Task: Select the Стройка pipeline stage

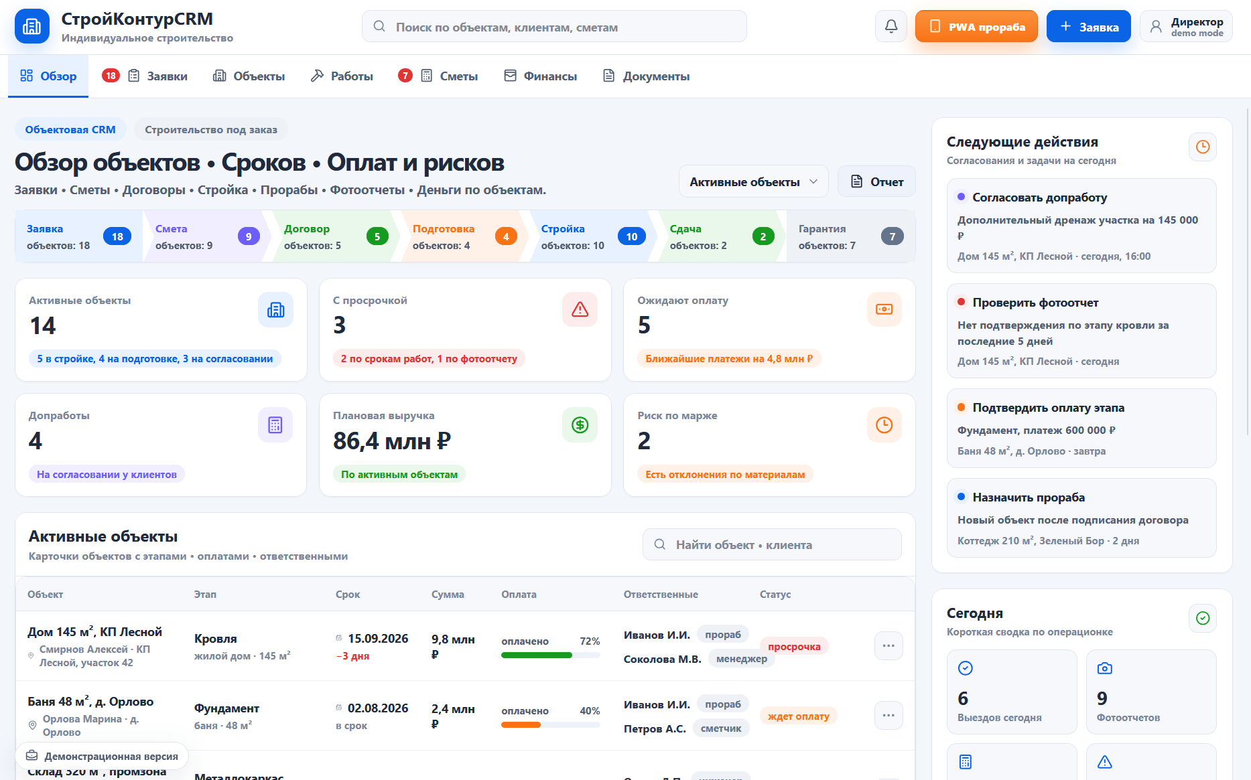Action: [x=594, y=236]
